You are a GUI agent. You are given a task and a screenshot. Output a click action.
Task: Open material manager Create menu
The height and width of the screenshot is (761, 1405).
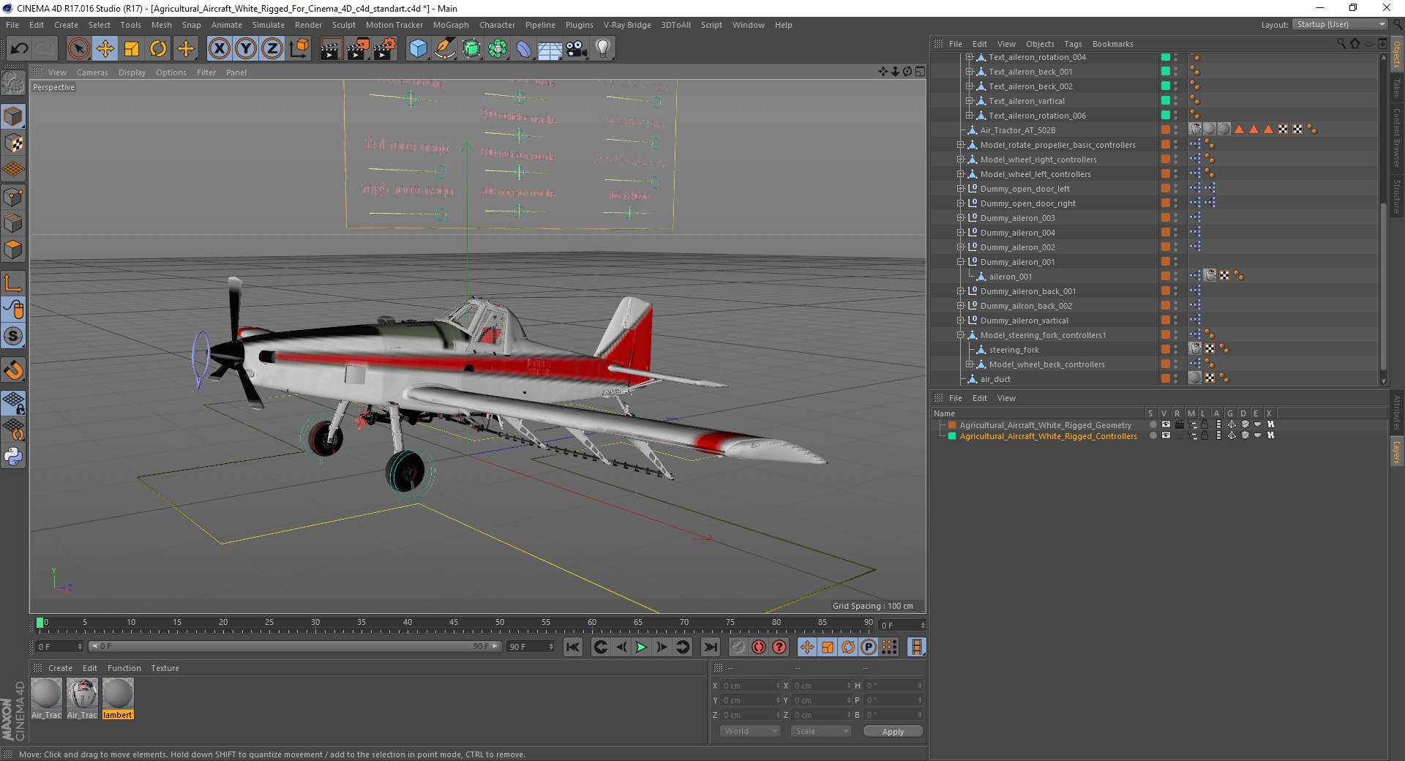pyautogui.click(x=60, y=668)
